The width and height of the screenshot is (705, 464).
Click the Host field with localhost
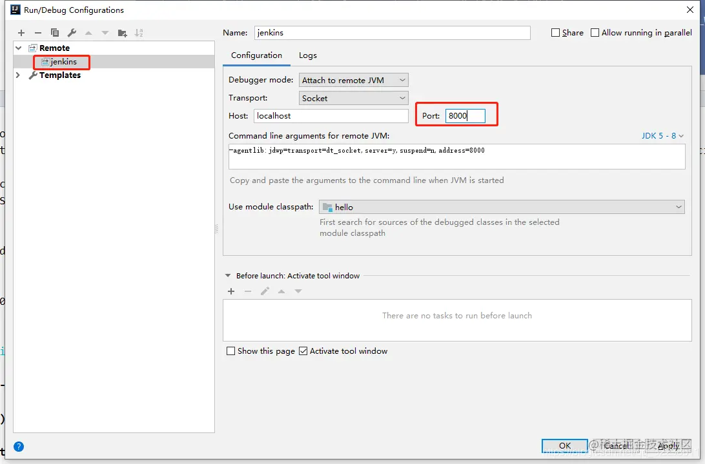coord(331,116)
